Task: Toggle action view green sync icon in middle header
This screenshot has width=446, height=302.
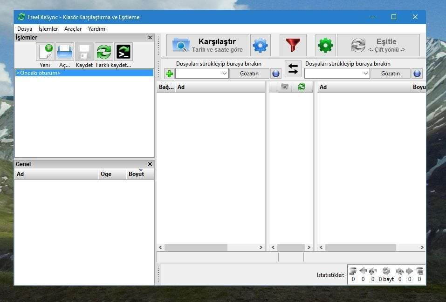Action: click(302, 87)
